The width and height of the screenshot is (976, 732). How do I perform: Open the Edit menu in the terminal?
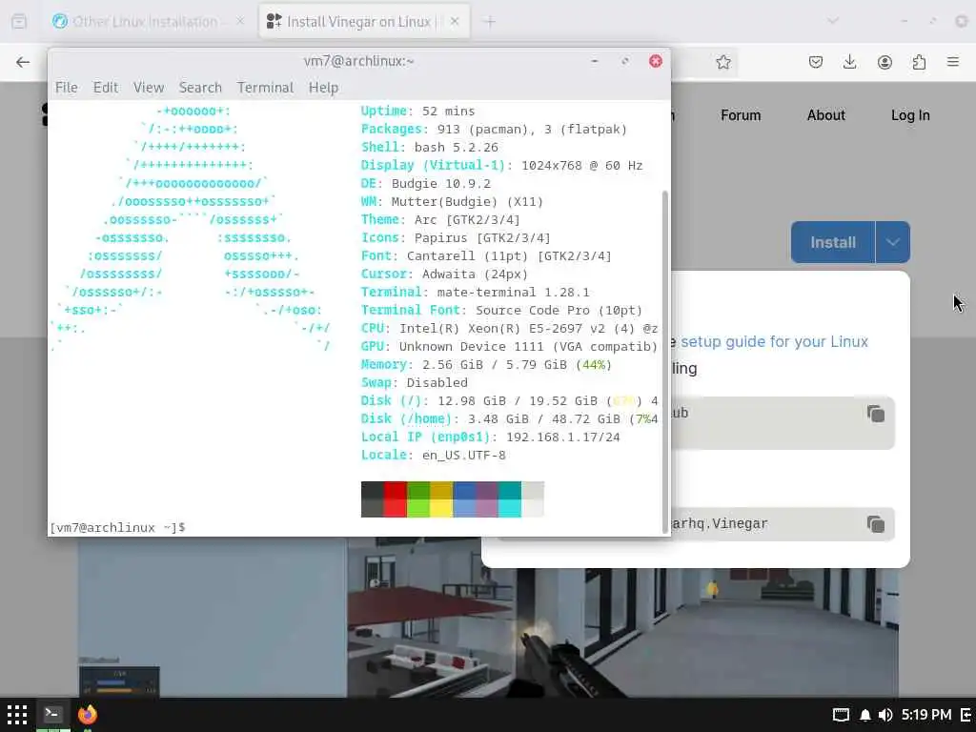105,88
